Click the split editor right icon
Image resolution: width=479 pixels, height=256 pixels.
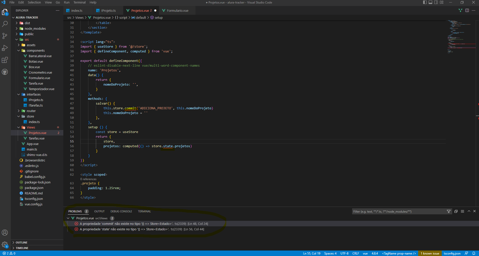[x=467, y=10]
